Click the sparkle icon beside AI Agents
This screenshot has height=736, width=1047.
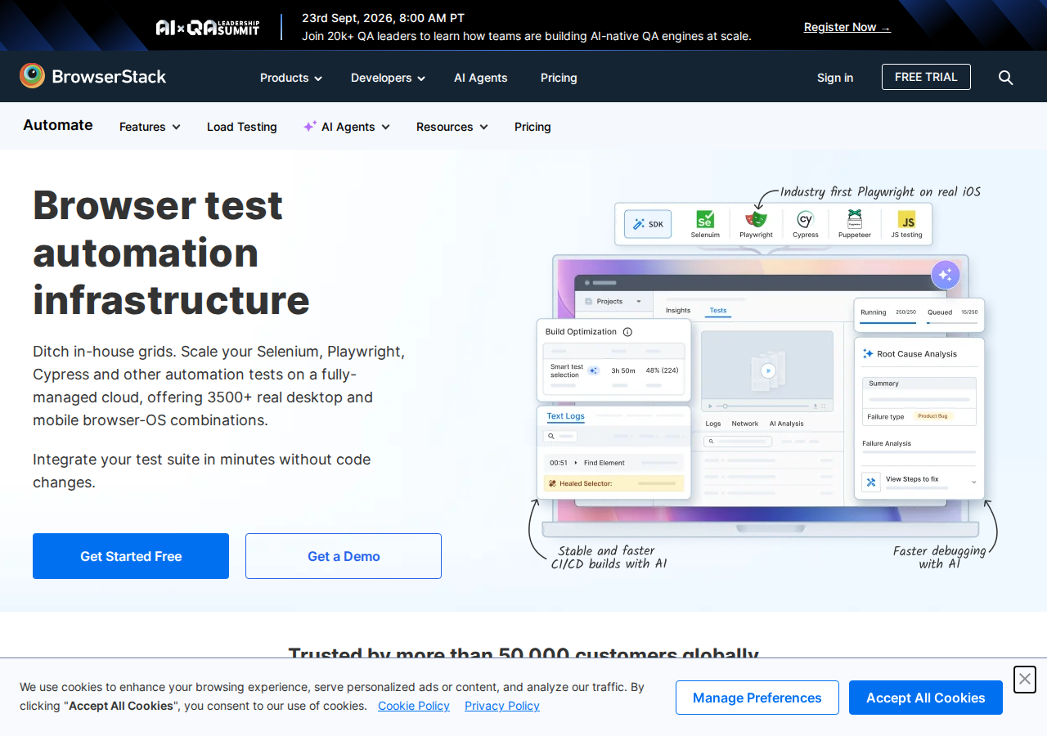[310, 126]
